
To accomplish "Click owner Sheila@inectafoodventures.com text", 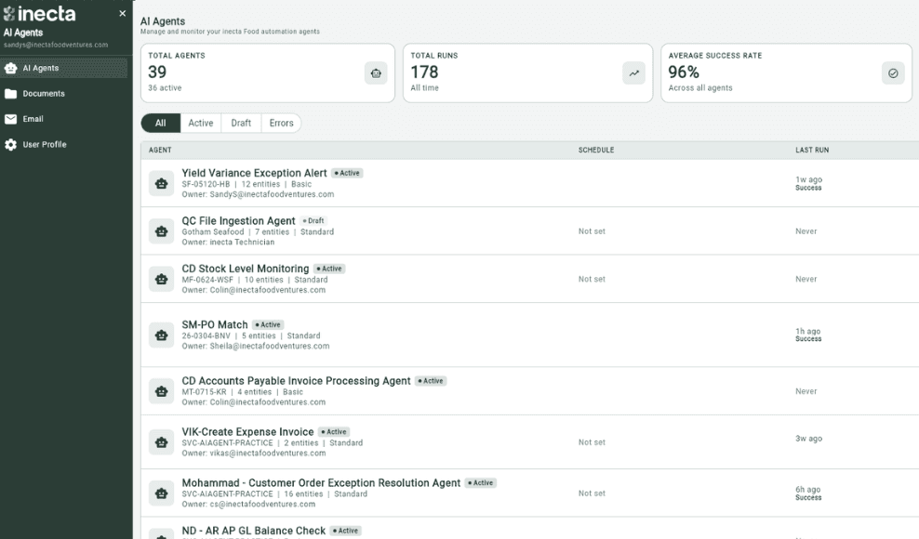I will tap(270, 347).
